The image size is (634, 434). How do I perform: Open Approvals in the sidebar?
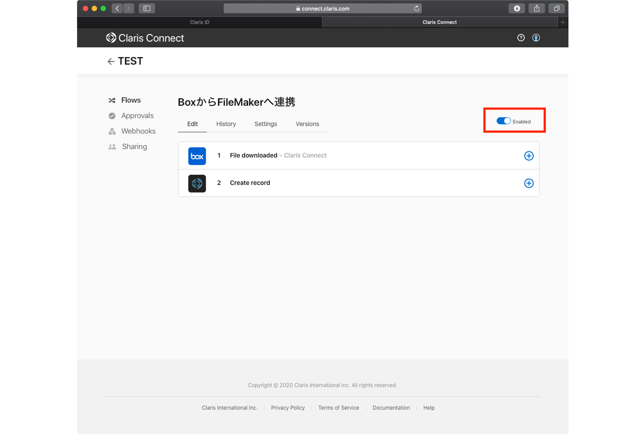coord(137,116)
